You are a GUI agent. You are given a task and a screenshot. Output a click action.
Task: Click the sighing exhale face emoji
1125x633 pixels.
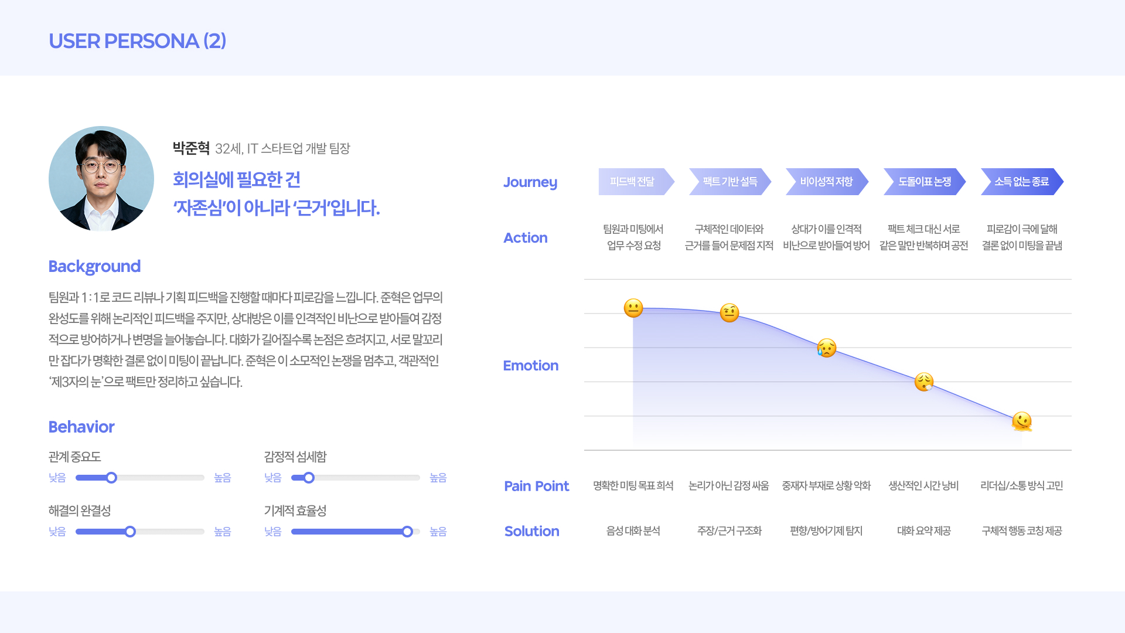[924, 382]
